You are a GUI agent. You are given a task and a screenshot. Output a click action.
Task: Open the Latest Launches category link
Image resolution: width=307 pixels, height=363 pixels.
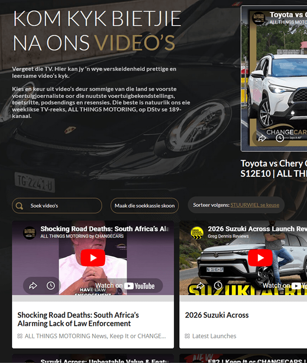[214, 336]
